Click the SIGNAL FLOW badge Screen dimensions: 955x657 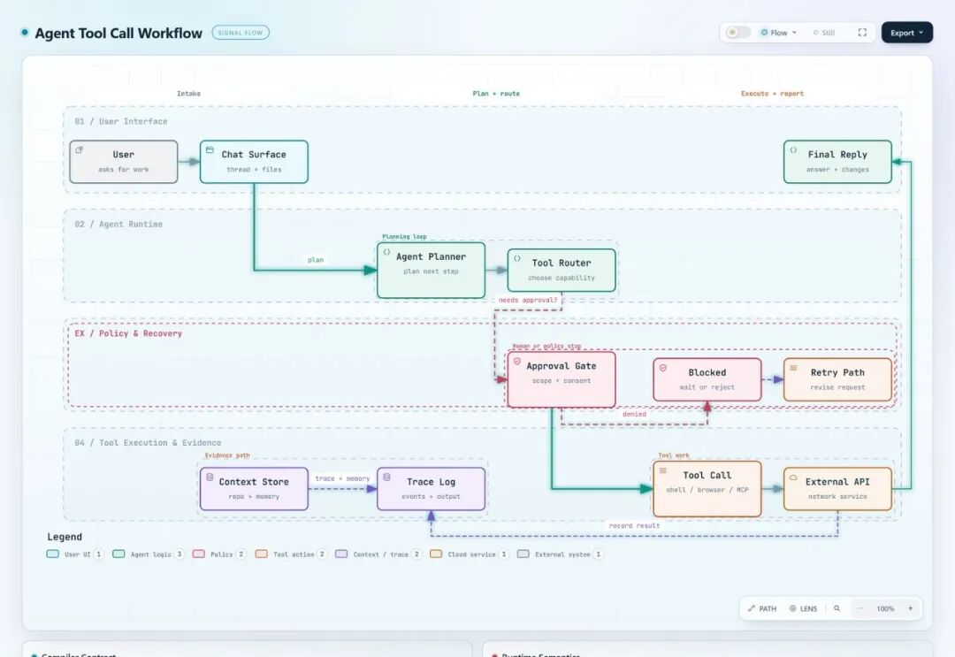click(x=241, y=32)
